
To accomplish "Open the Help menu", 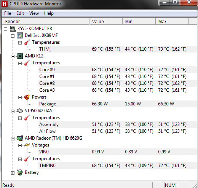I will [49, 13].
